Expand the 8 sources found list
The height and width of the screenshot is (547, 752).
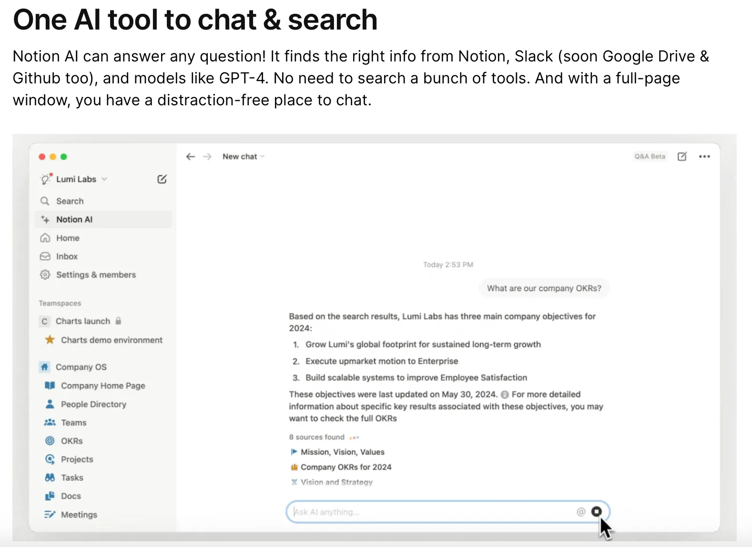coord(317,437)
